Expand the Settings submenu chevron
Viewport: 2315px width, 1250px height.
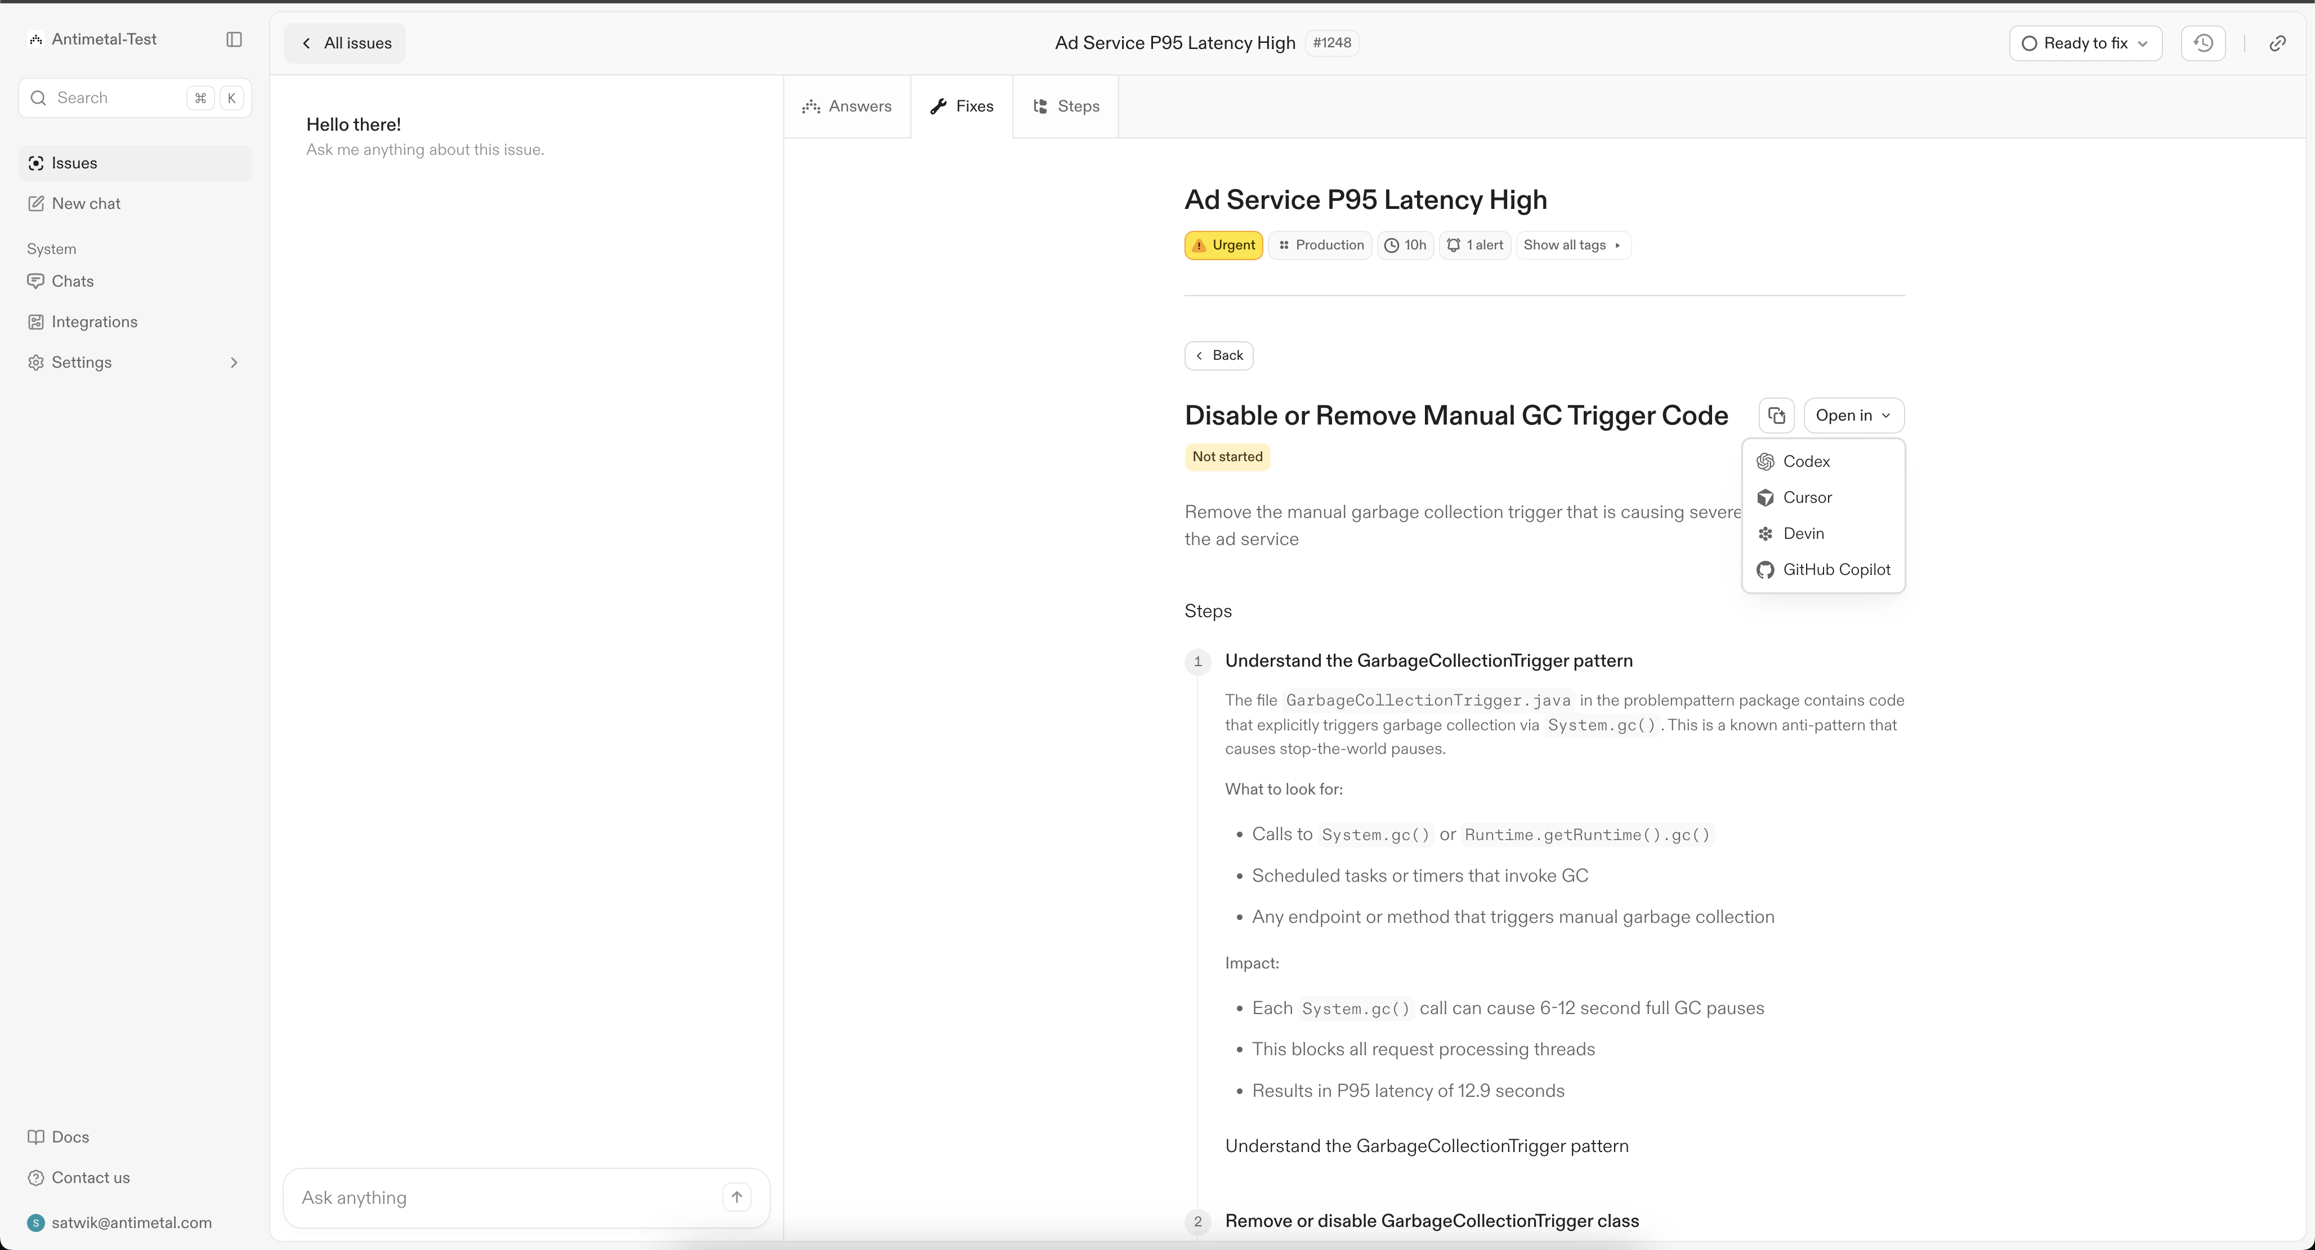(x=234, y=362)
